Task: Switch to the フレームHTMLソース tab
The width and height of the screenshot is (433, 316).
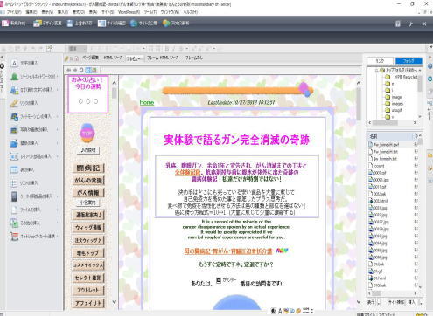Action: point(163,58)
